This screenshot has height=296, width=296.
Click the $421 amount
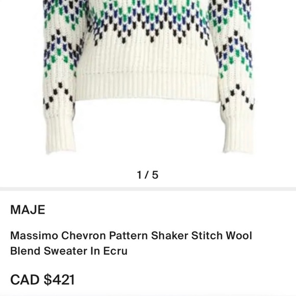tap(59, 280)
